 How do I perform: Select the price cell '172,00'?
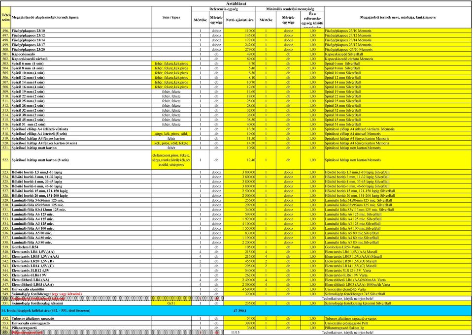240,40
